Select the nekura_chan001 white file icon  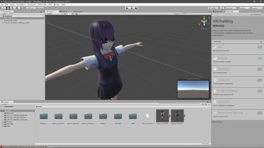[147, 116]
